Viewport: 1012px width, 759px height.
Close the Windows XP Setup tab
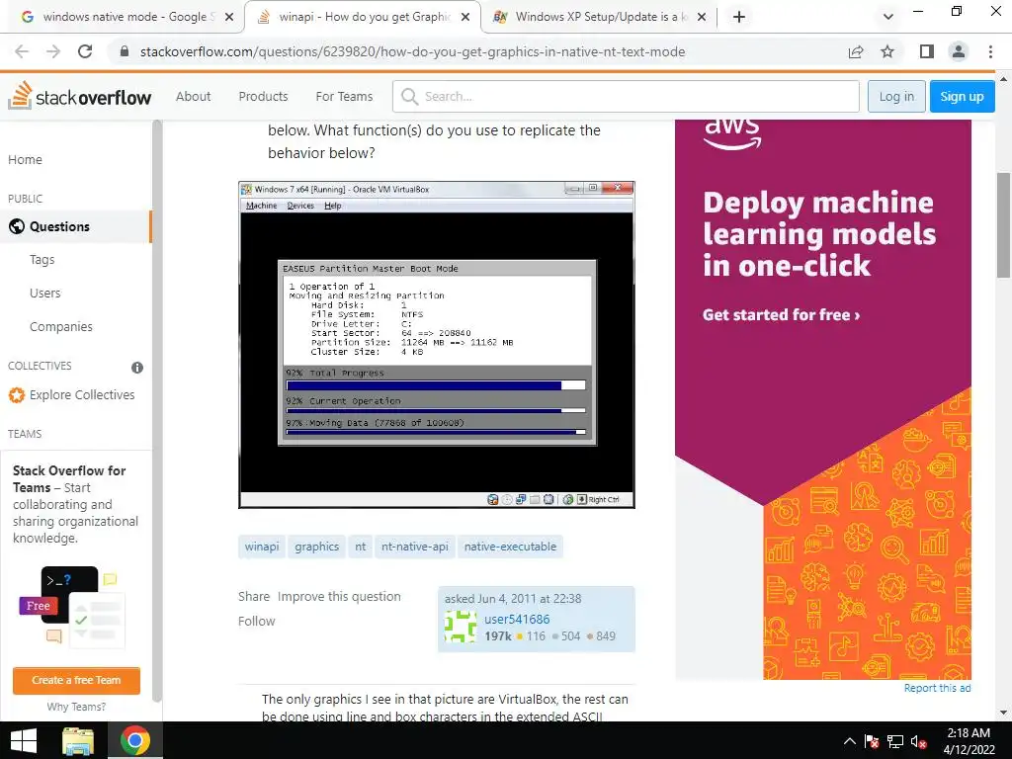click(703, 17)
